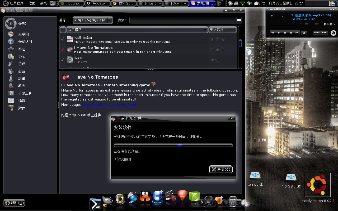Open the flaming penguin dock icon

(x=145, y=196)
